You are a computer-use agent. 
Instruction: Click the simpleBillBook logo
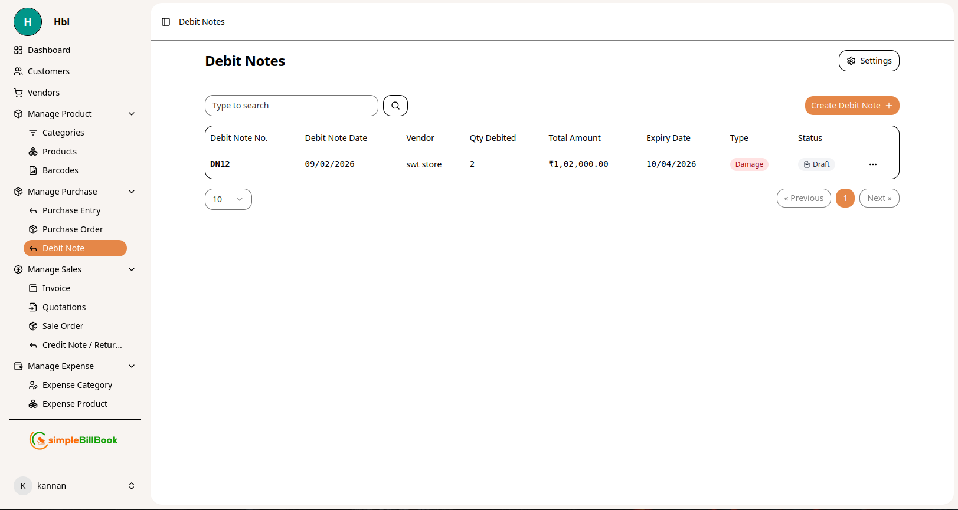click(x=74, y=440)
